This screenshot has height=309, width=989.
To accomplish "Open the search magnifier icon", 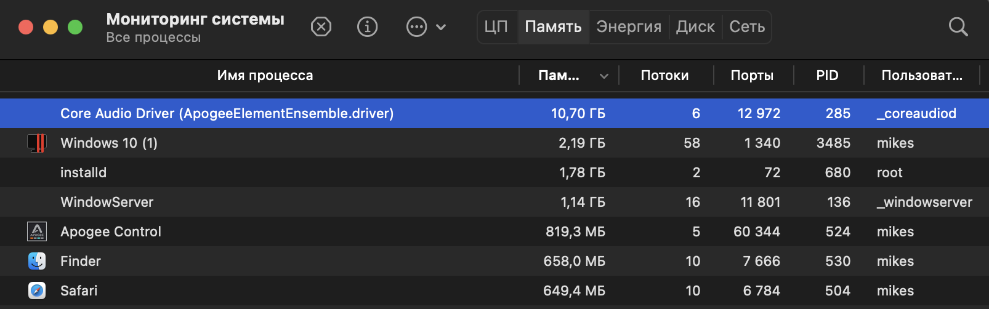I will tap(958, 27).
